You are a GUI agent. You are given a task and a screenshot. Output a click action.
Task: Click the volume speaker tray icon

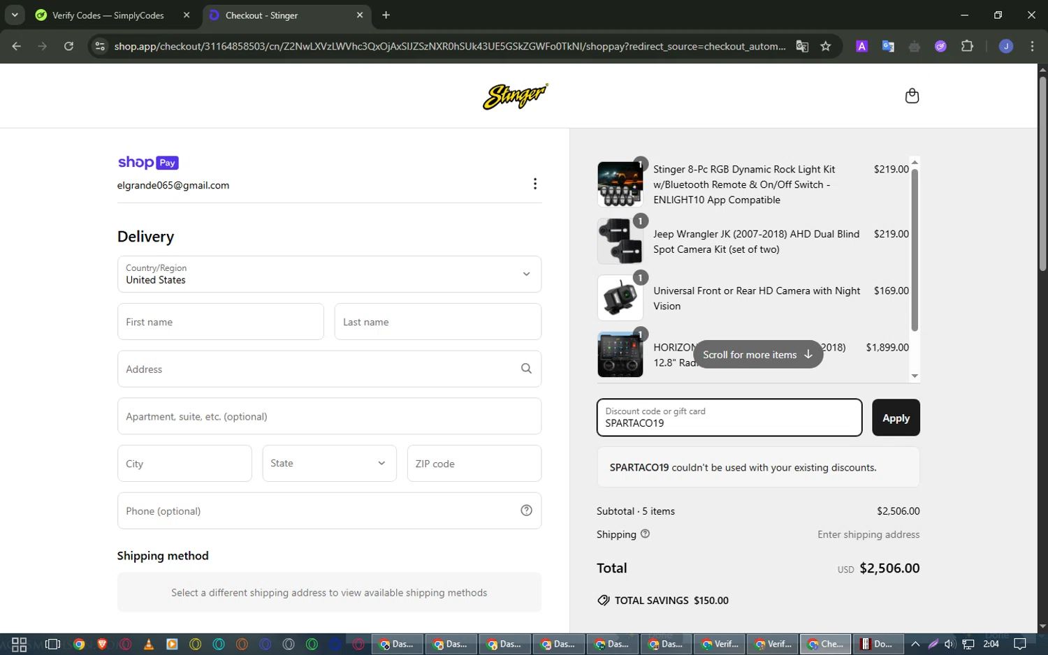point(949,644)
